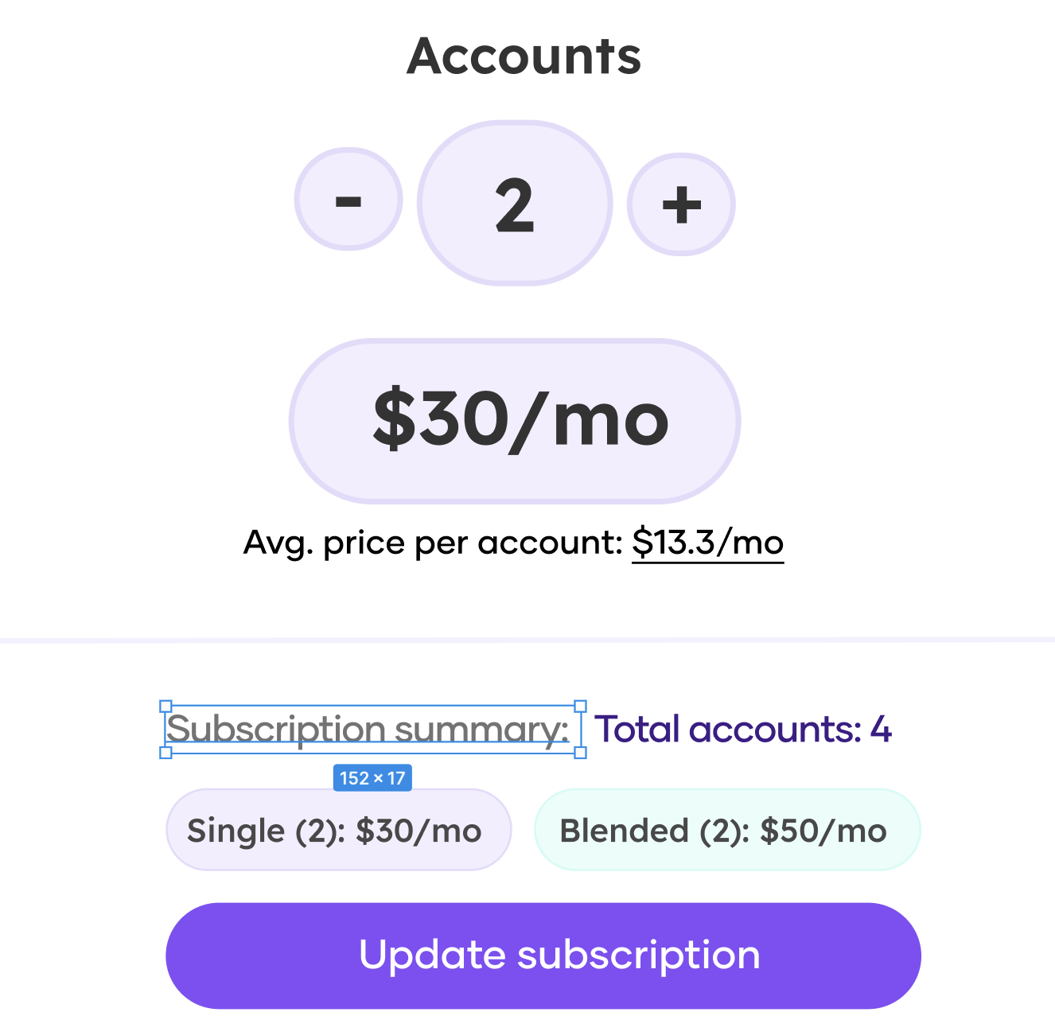
Task: Click the 152 × 17 dimension badge
Action: (372, 778)
